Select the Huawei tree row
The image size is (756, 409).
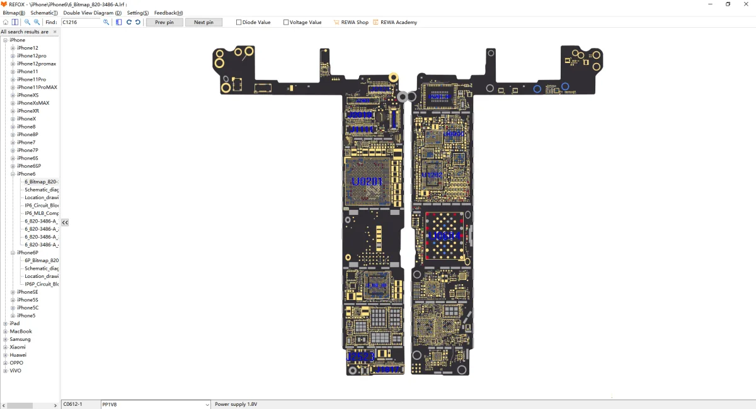click(18, 355)
